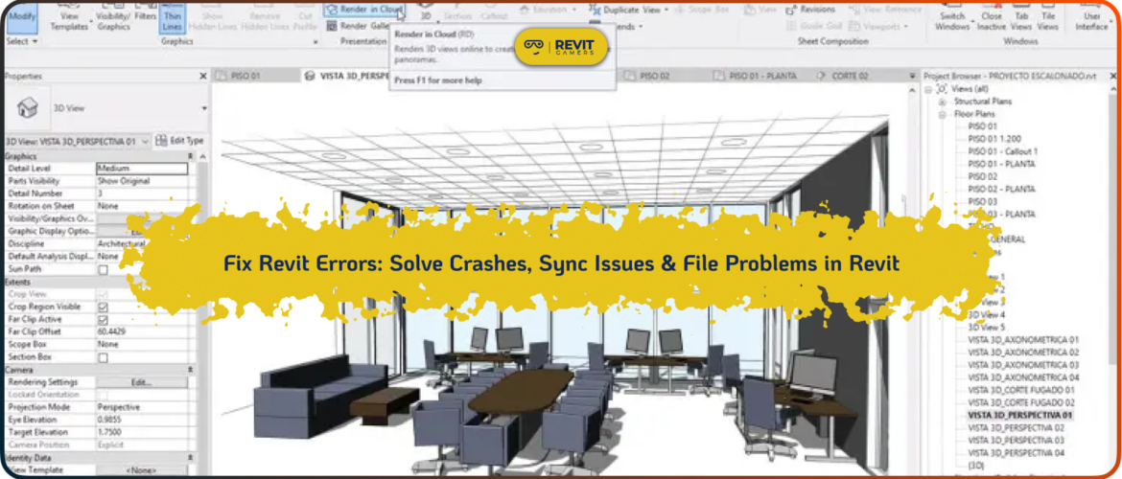Screen dimensions: 1122x479
Task: Open User Interface menu
Action: tap(1092, 18)
